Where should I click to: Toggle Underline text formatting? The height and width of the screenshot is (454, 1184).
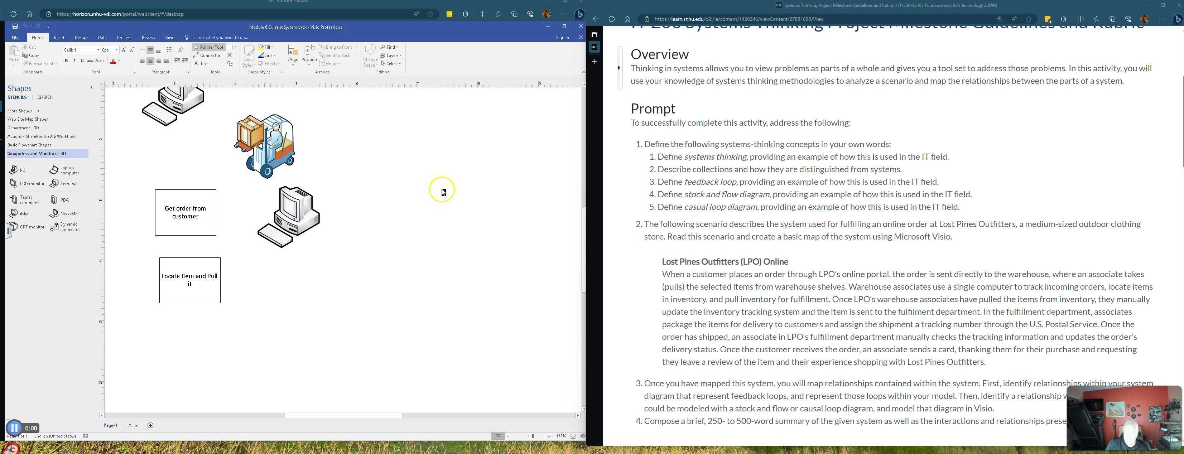82,61
